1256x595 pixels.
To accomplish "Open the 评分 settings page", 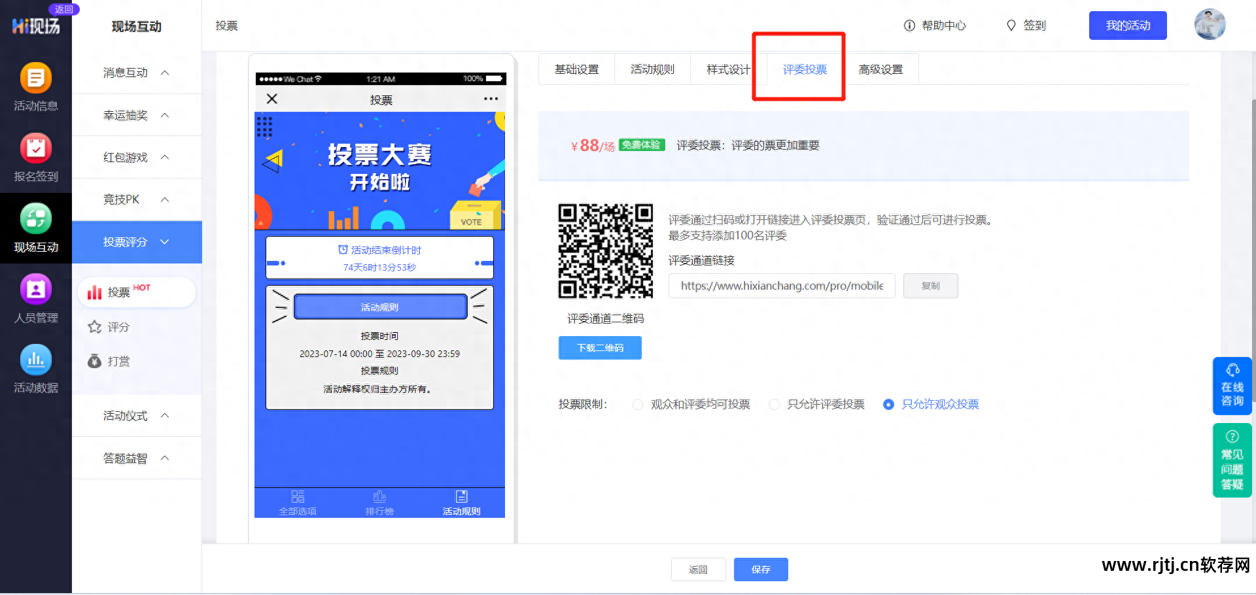I will pos(118,327).
